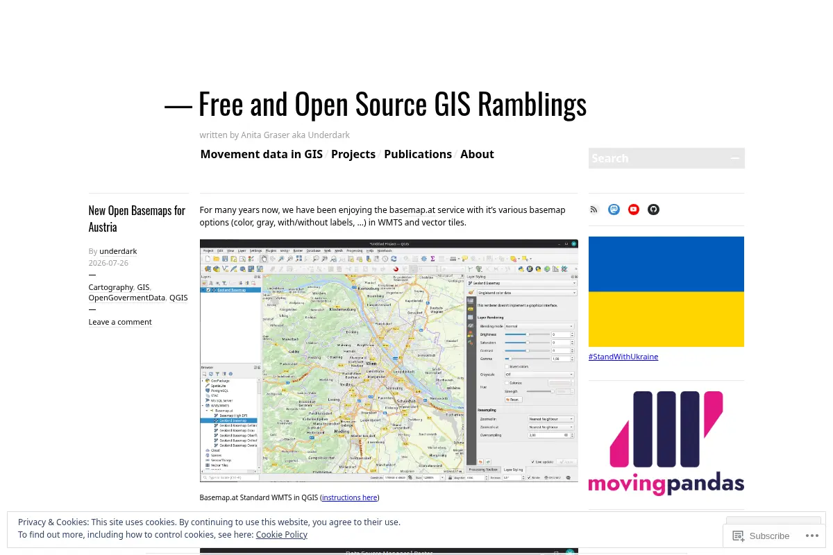Open author underdark's page

118,251
